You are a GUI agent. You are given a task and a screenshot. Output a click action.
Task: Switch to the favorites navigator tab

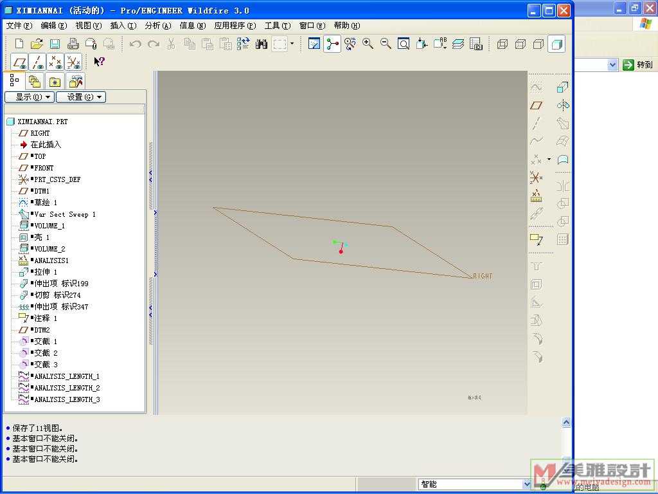click(x=55, y=81)
